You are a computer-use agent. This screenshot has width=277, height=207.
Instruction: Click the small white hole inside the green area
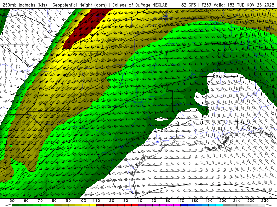[161, 119]
